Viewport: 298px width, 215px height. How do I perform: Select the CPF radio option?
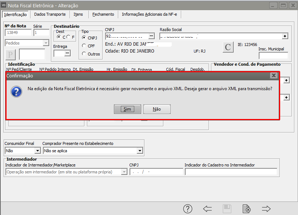pos(84,46)
